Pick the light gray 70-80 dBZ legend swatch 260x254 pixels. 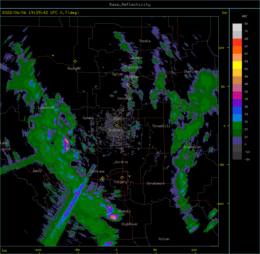(x=237, y=27)
